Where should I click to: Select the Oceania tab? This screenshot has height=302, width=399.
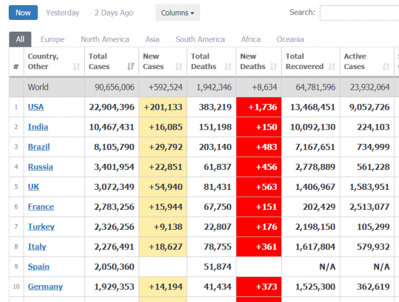click(290, 39)
